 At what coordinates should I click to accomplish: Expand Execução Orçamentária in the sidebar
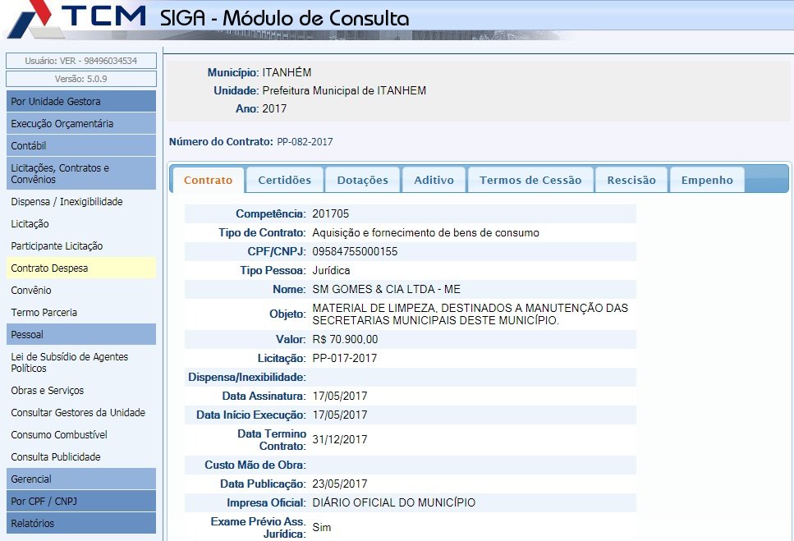click(80, 124)
